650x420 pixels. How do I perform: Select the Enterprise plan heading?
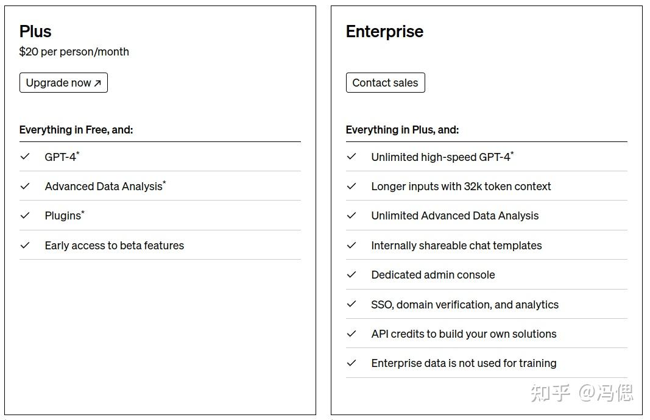pos(384,32)
